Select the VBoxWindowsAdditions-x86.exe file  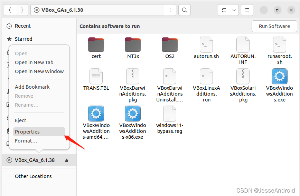133,122
